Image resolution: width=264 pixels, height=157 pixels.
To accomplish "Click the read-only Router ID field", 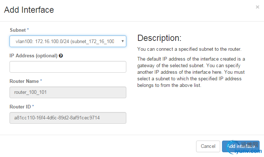I will 68,118.
